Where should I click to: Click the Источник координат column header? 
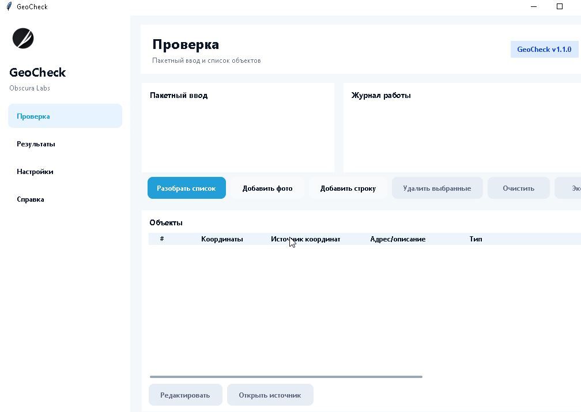click(x=305, y=239)
